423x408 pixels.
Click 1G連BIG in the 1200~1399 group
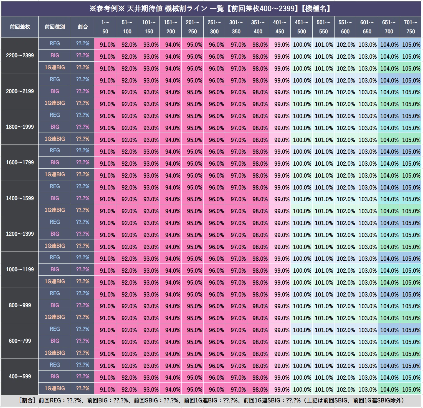[55, 246]
